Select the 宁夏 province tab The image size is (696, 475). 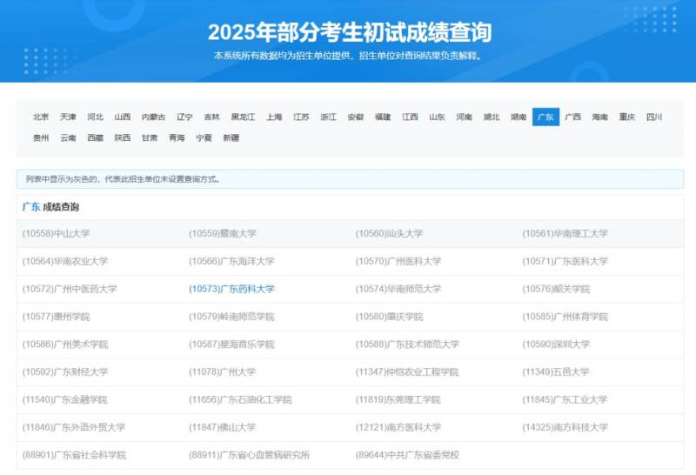pos(204,137)
